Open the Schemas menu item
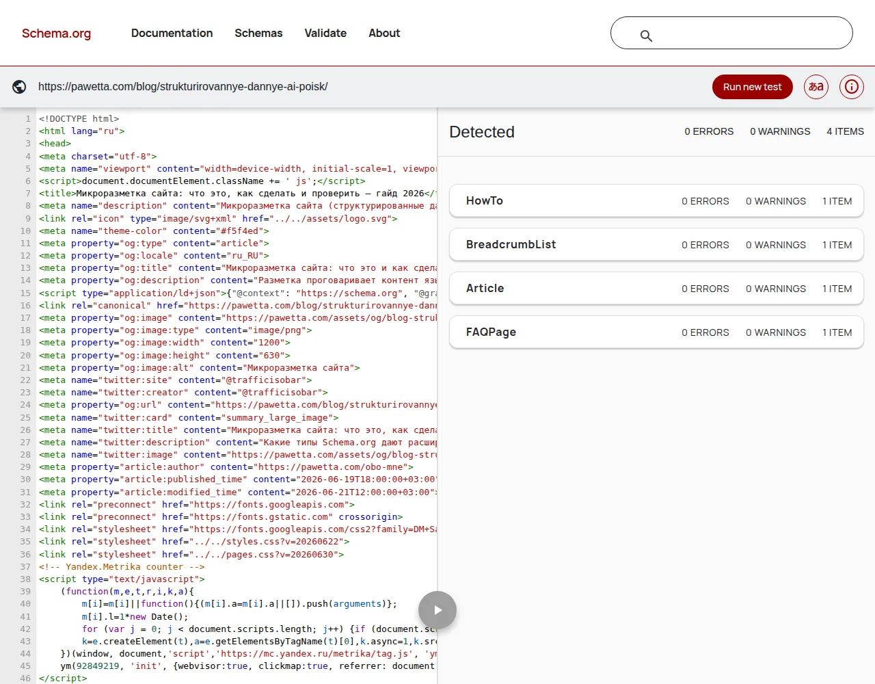The image size is (875, 684). (x=258, y=33)
